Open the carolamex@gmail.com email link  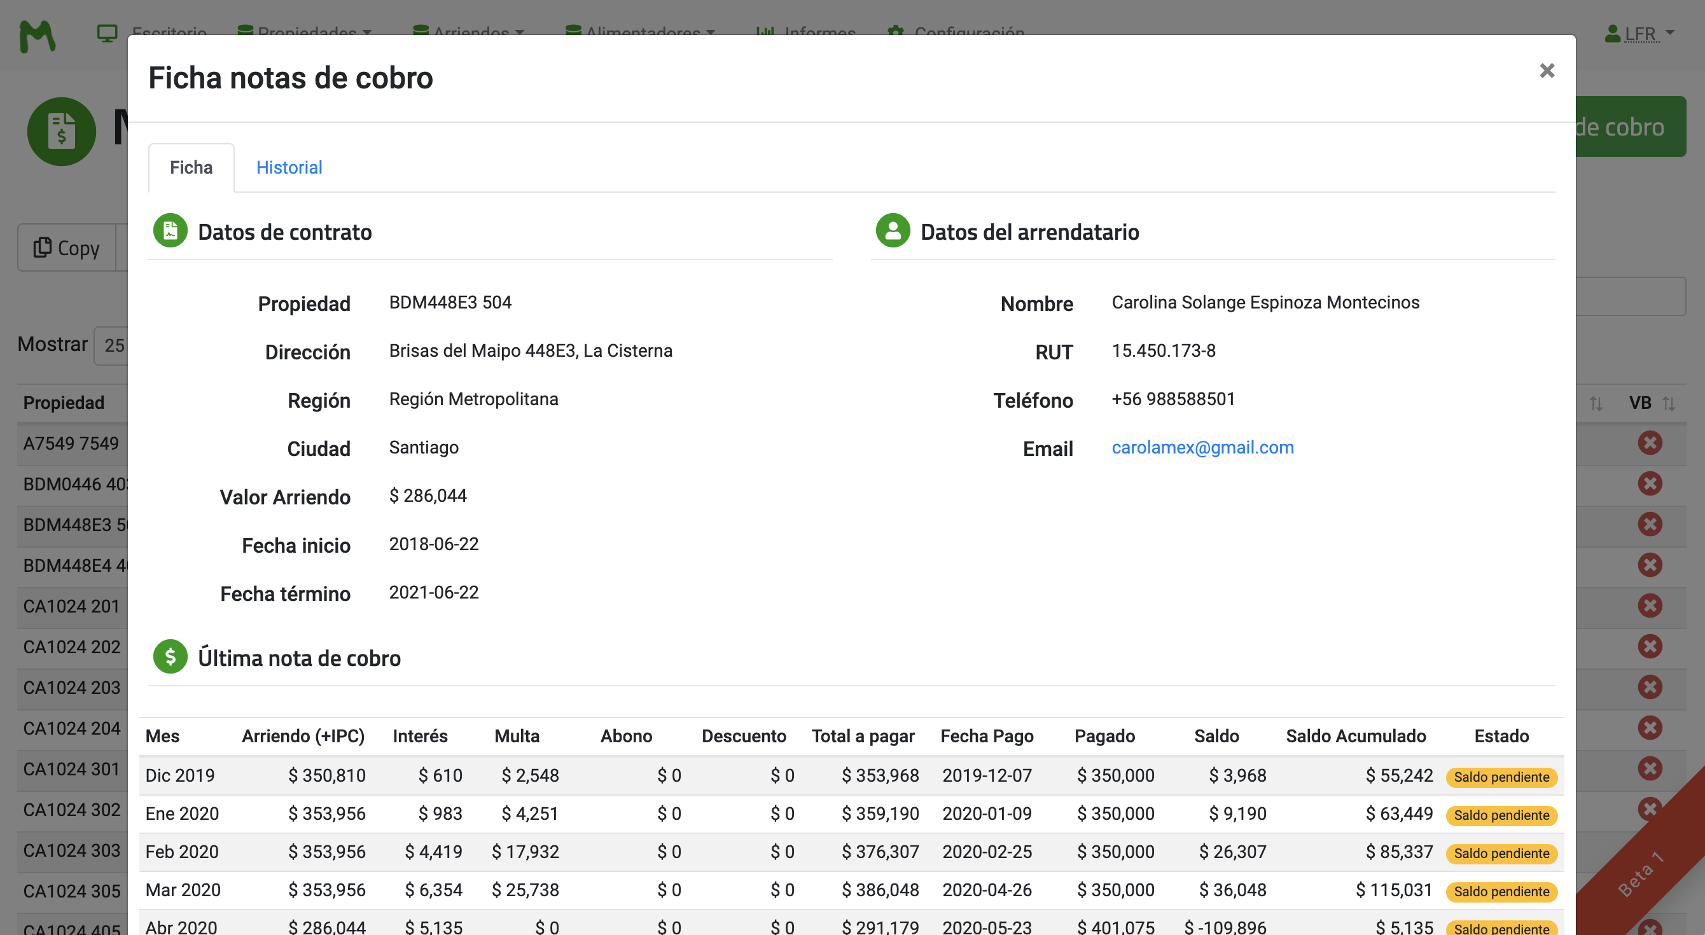tap(1202, 447)
